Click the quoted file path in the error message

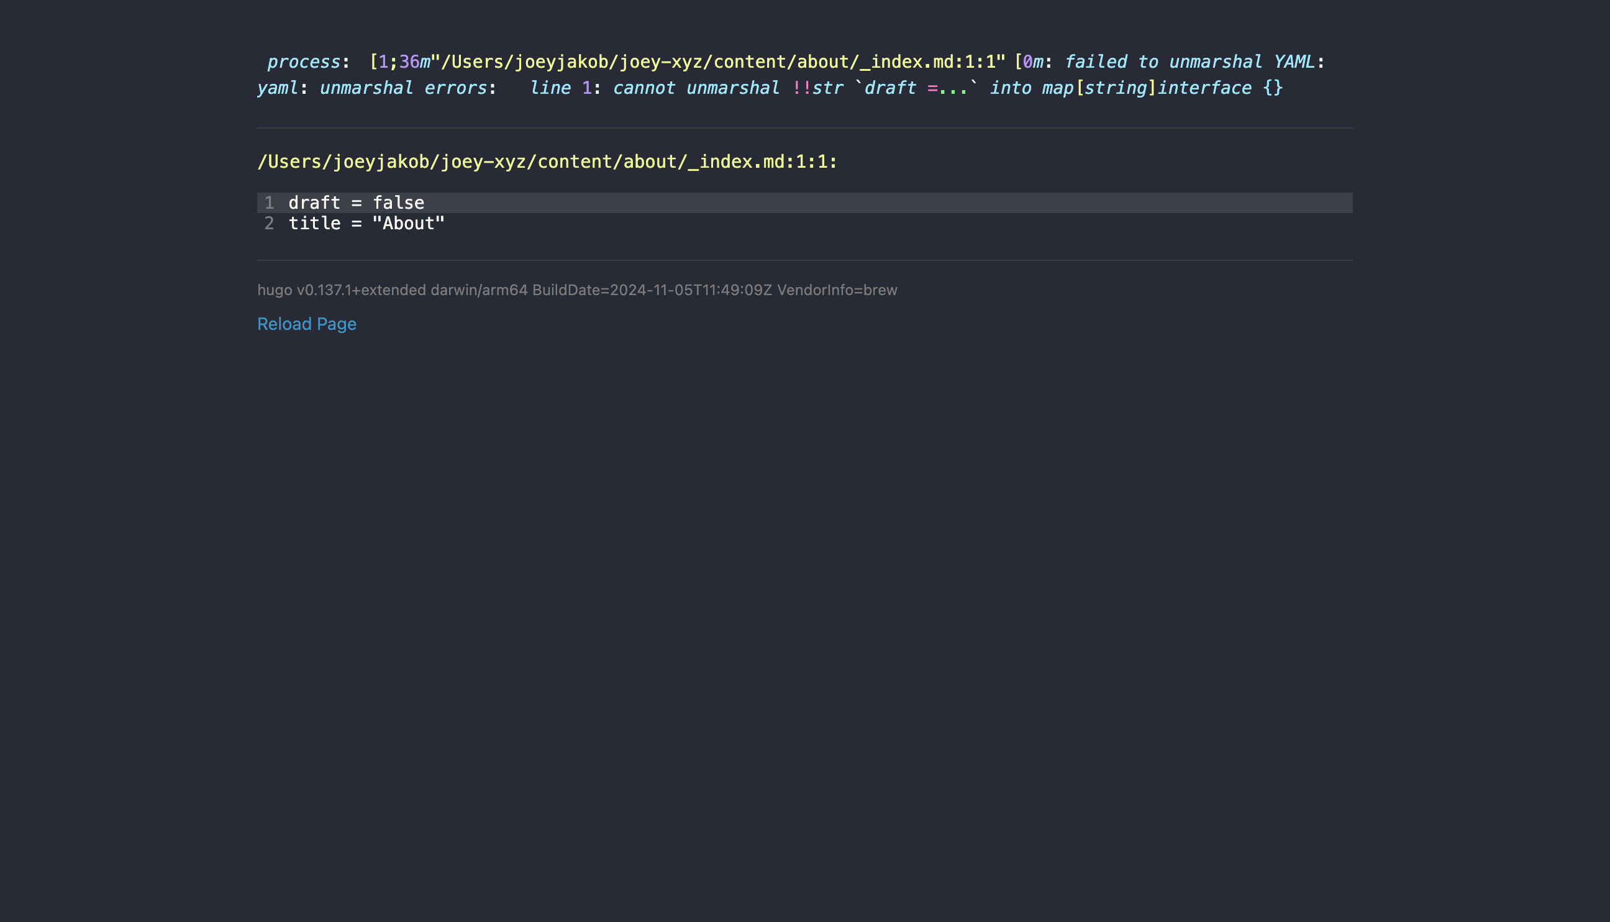(718, 62)
